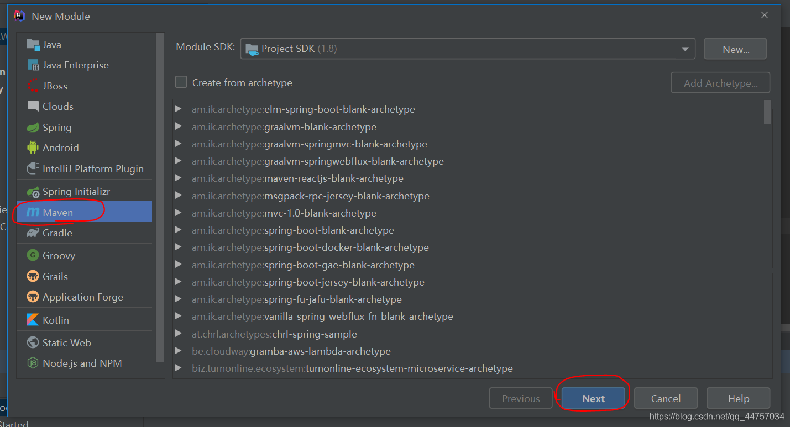Click the Static Web globe icon
The height and width of the screenshot is (427, 790).
tap(33, 343)
